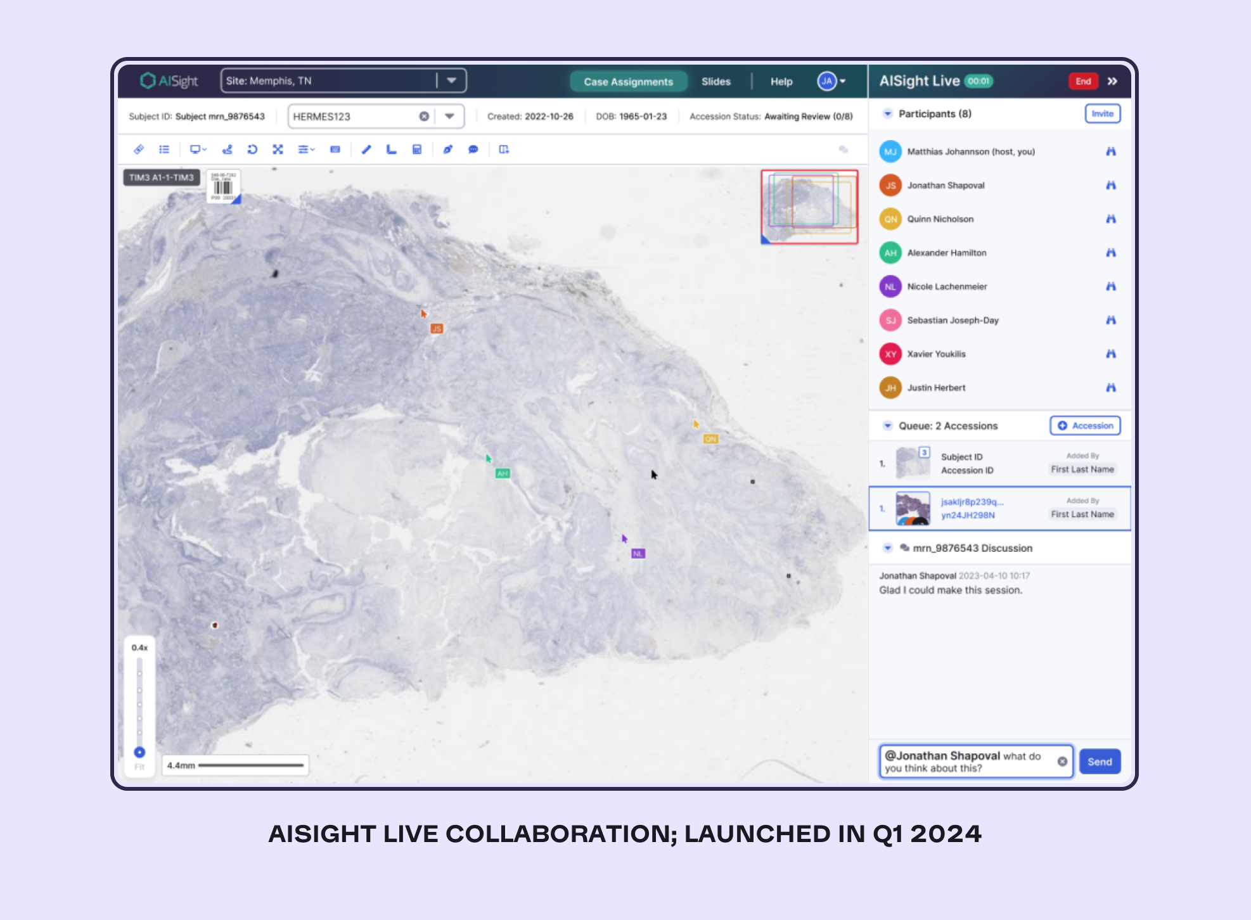
Task: Expand the mrn_9876543 Discussion section
Action: (887, 549)
